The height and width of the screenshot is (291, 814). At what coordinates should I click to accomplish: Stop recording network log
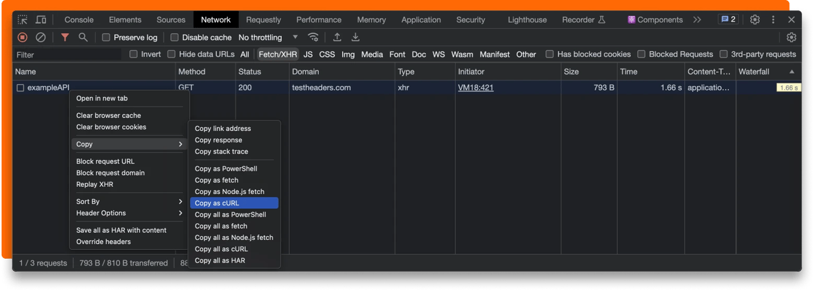(23, 37)
